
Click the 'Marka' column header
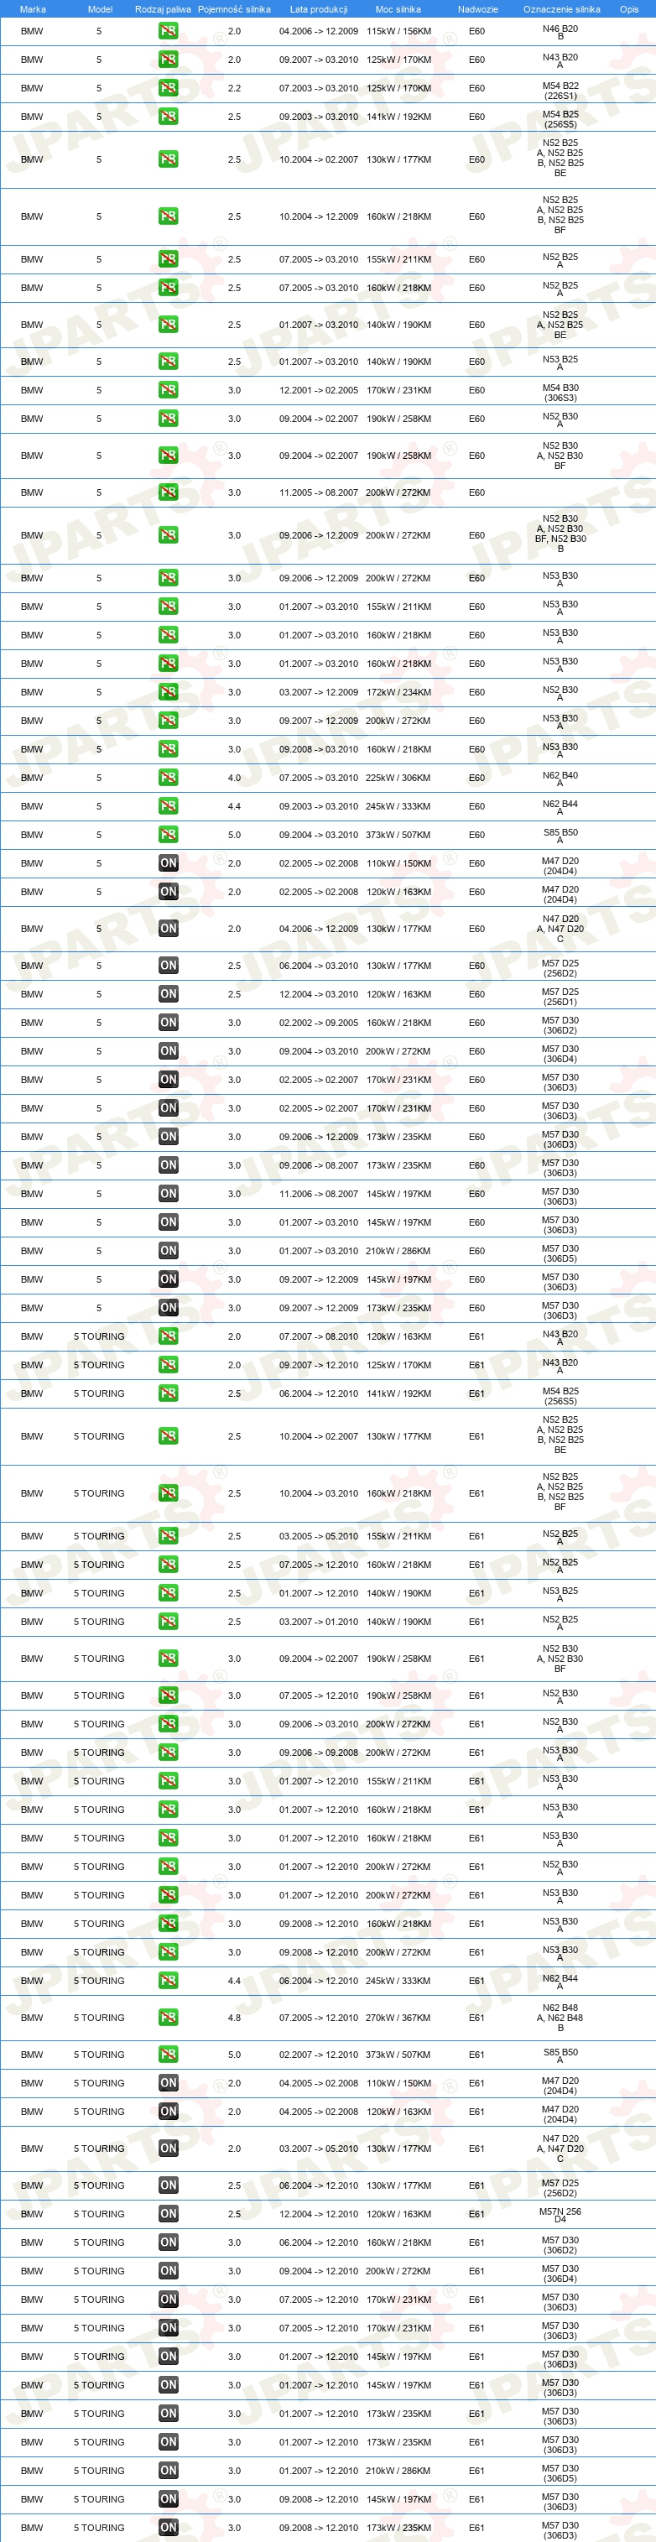point(33,9)
